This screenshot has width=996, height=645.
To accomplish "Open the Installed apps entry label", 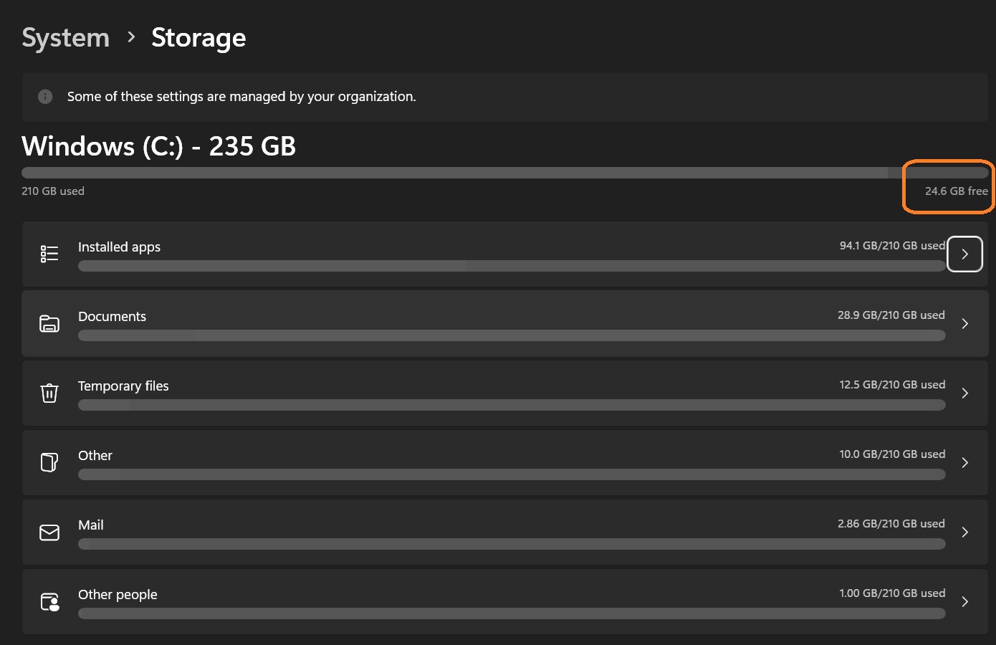I will pos(119,247).
